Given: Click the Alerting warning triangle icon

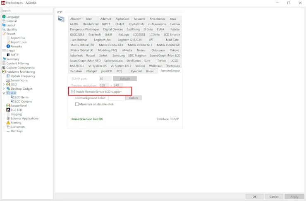Looking at the screenshot, I should pyautogui.click(x=8, y=122).
